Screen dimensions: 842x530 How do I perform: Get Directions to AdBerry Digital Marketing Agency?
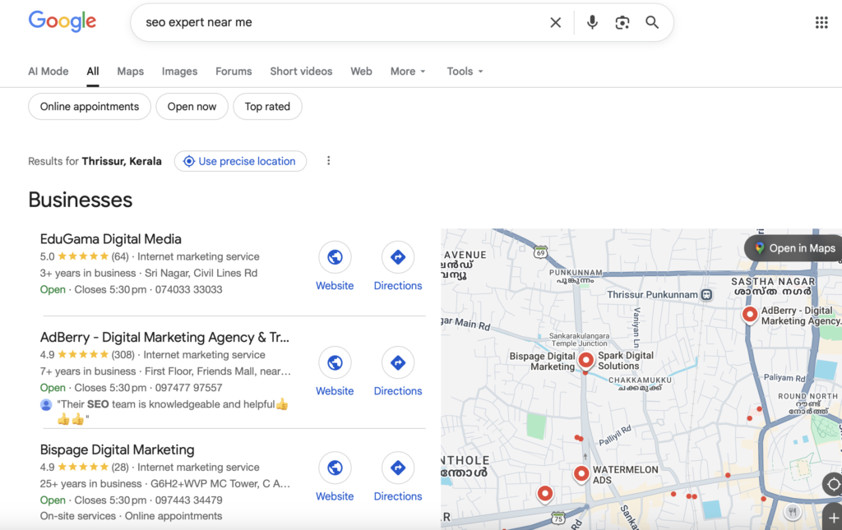coord(397,362)
